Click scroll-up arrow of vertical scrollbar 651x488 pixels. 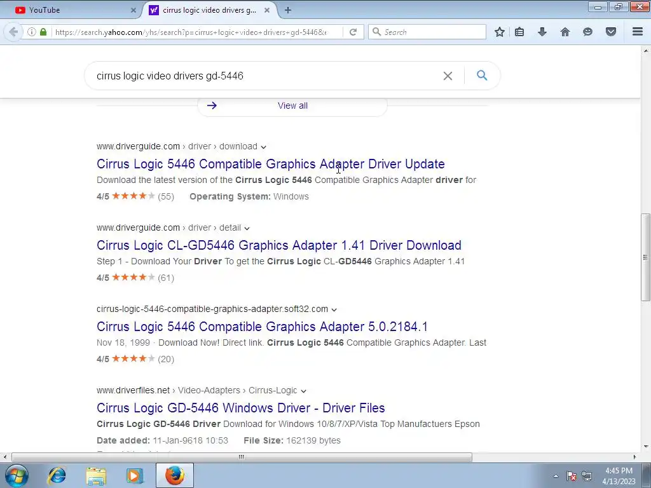pos(645,51)
